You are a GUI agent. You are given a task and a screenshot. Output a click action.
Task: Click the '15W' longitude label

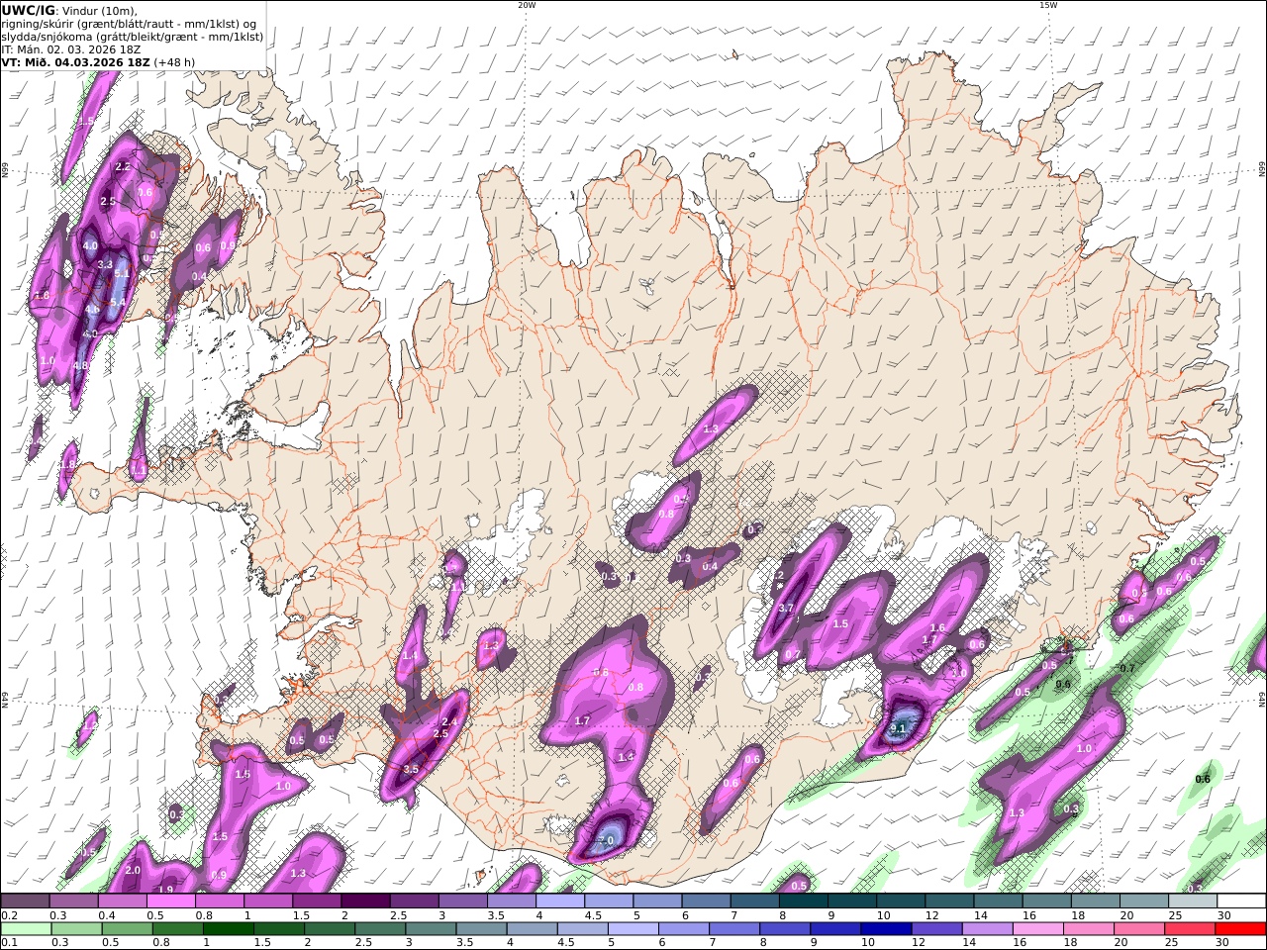1048,5
